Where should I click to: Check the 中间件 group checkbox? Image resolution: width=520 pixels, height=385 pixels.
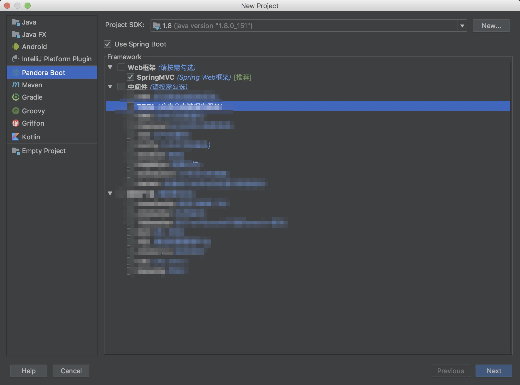coord(121,87)
